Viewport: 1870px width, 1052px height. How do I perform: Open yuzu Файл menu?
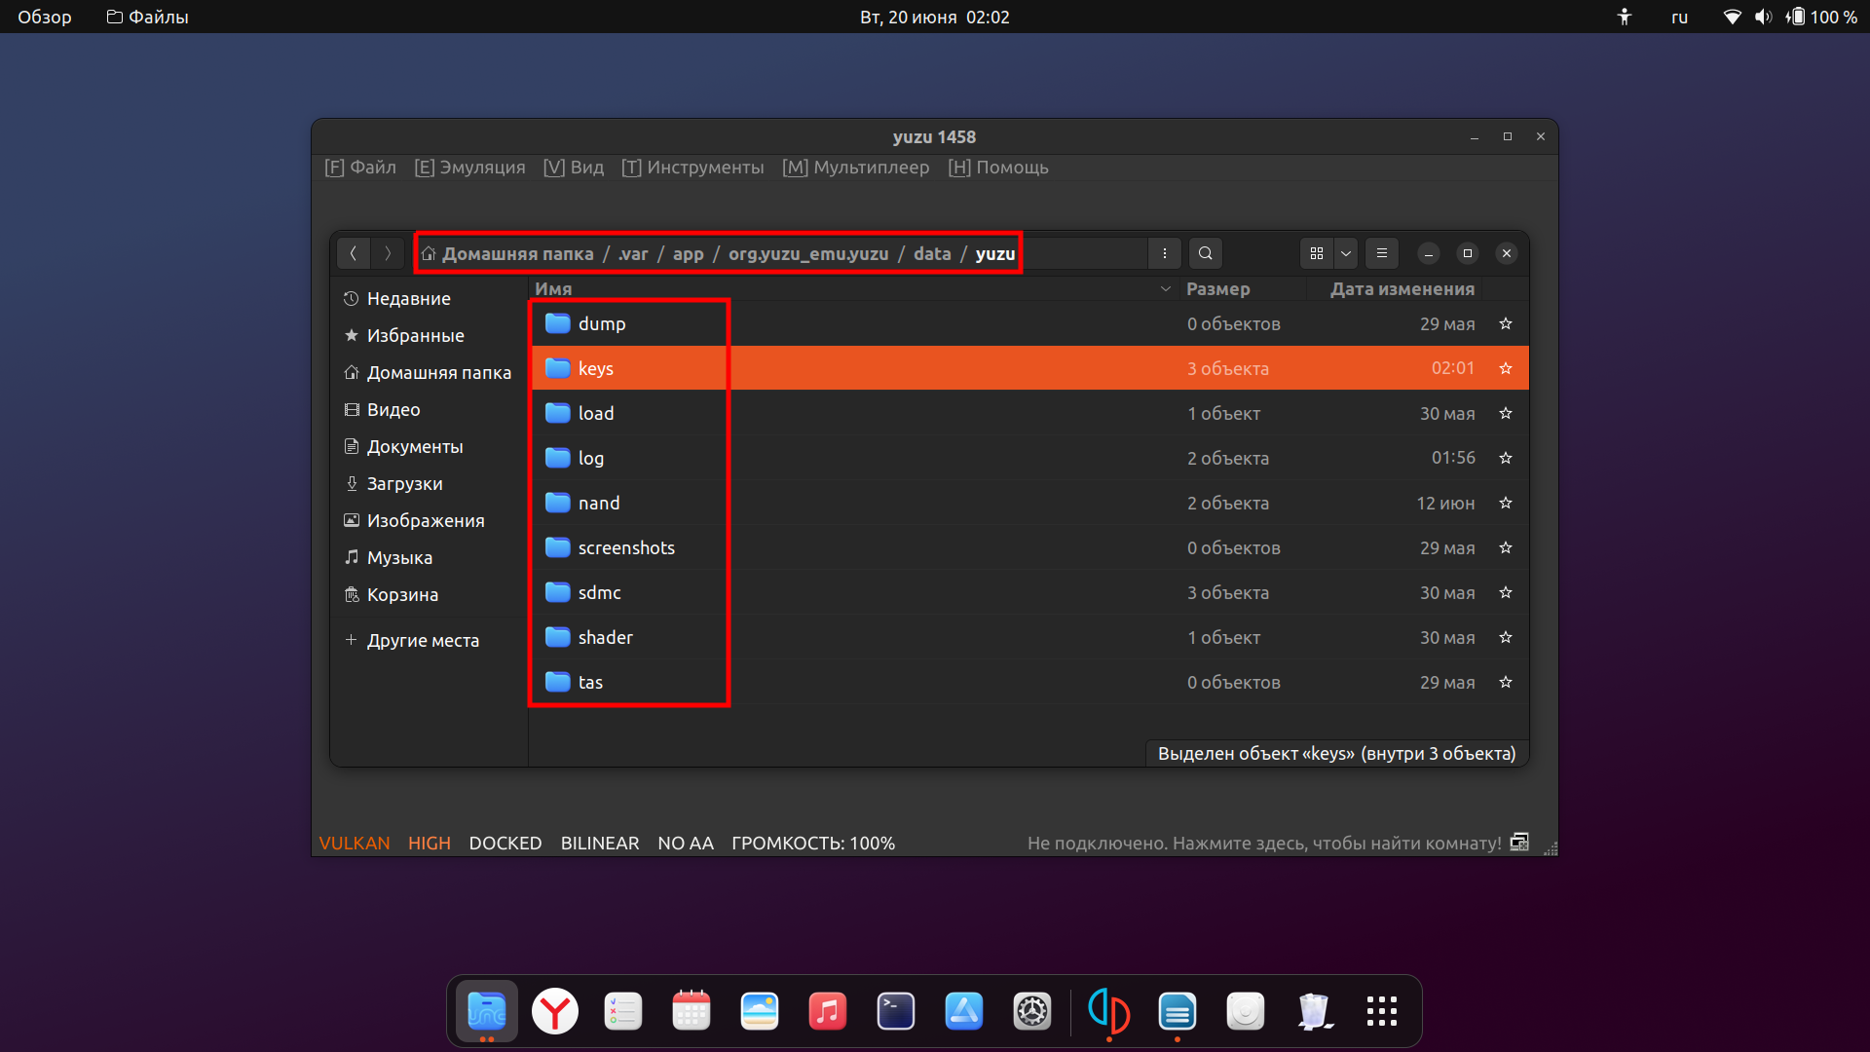click(360, 168)
